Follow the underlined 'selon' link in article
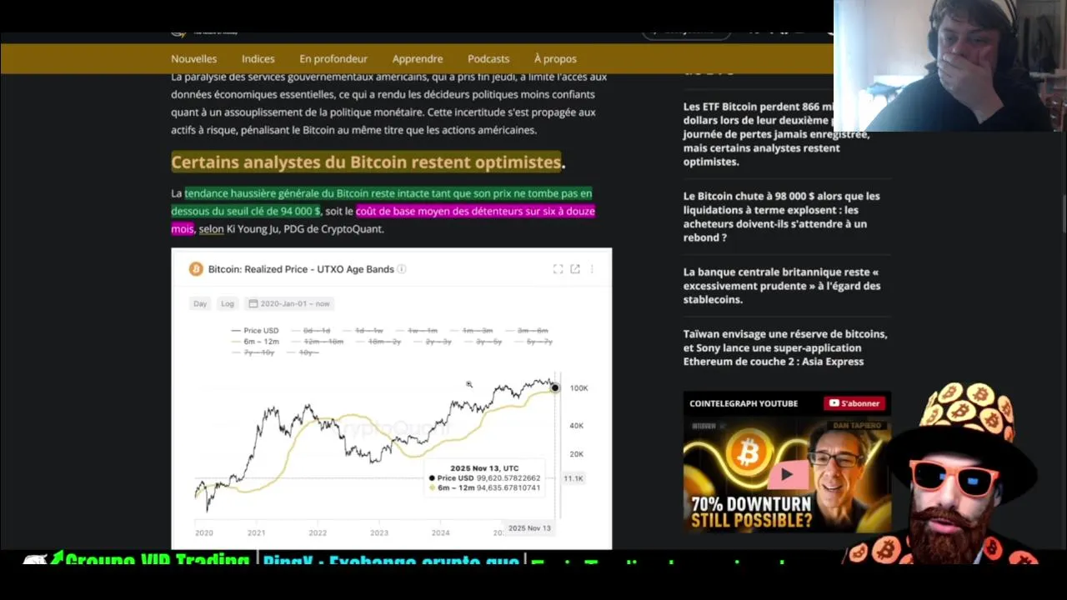The height and width of the screenshot is (600, 1067). [x=211, y=229]
